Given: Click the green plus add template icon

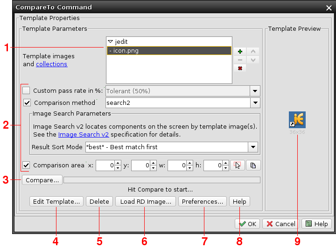Looking at the screenshot, I should click(x=240, y=51).
